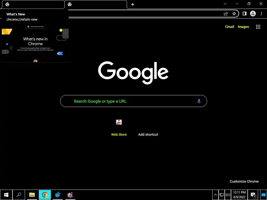Open the clock showing 12:11 PM
This screenshot has height=200, width=267.
(239, 195)
